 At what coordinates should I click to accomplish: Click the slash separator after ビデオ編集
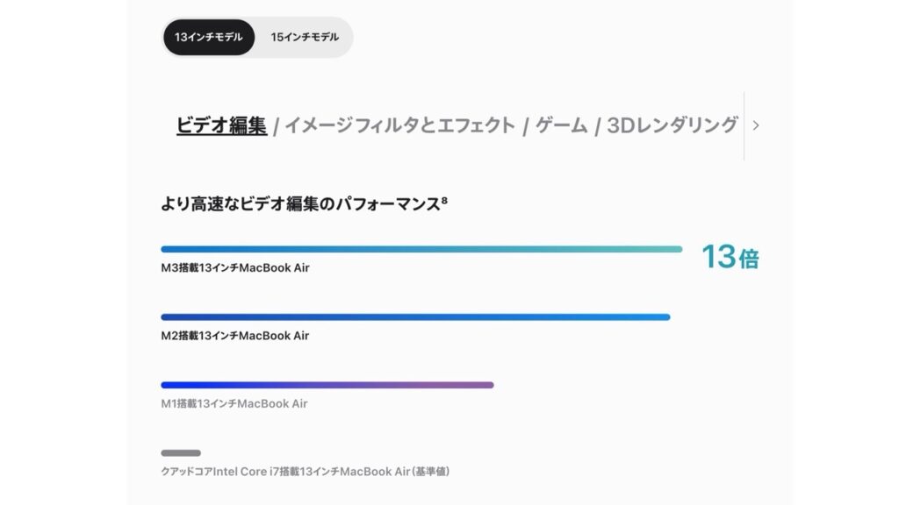pyautogui.click(x=276, y=126)
